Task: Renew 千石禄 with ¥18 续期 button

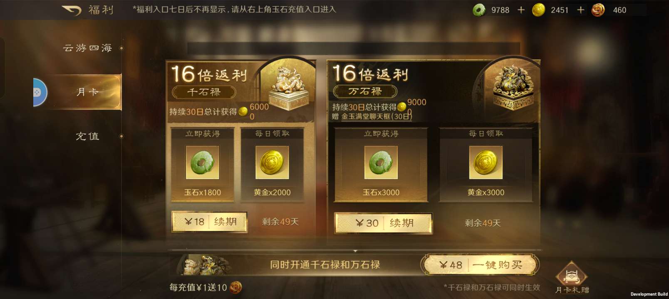Action: (210, 222)
